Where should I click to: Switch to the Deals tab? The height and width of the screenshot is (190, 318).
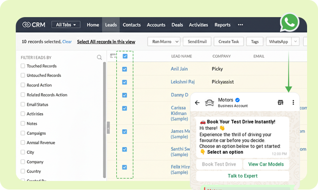coord(177,25)
